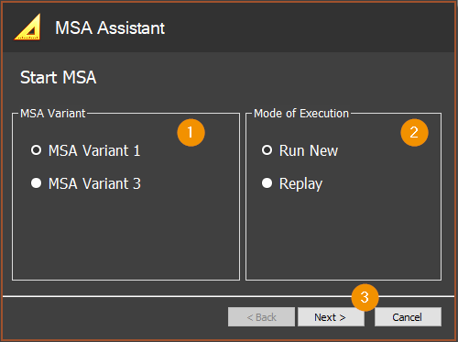Click the 'MSA Variant' group label

pyautogui.click(x=53, y=114)
